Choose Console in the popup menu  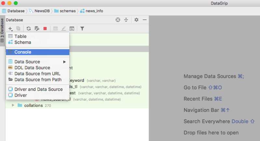click(x=37, y=52)
